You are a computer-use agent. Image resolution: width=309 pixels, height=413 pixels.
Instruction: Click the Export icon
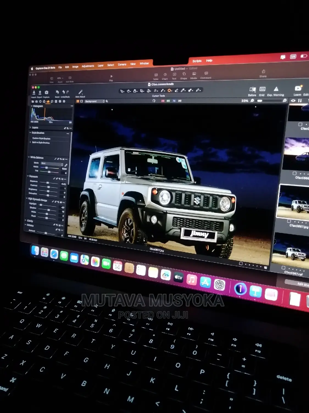pos(40,93)
